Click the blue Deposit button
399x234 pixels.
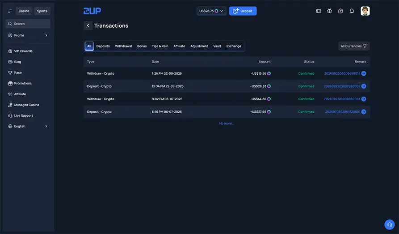click(243, 11)
